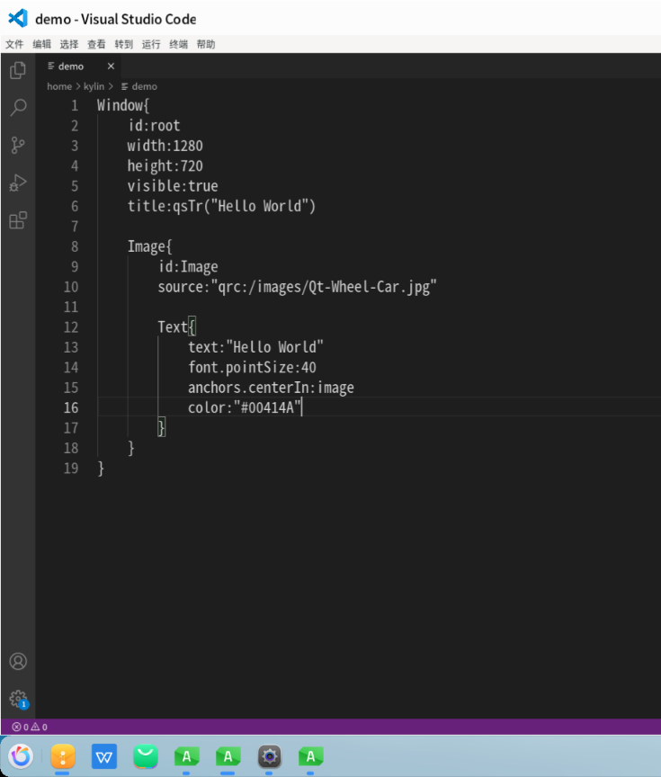Click the "visible:true" code line
The width and height of the screenshot is (661, 777).
tap(173, 186)
